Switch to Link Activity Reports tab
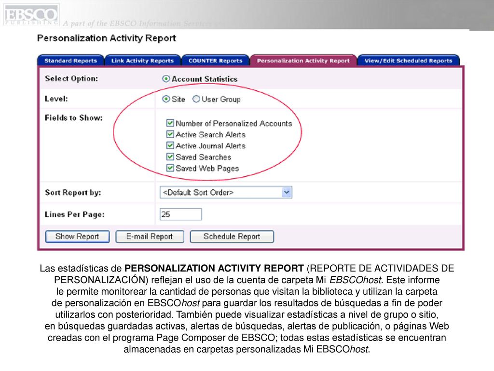Image resolution: width=494 pixels, height=371 pixels. [142, 60]
